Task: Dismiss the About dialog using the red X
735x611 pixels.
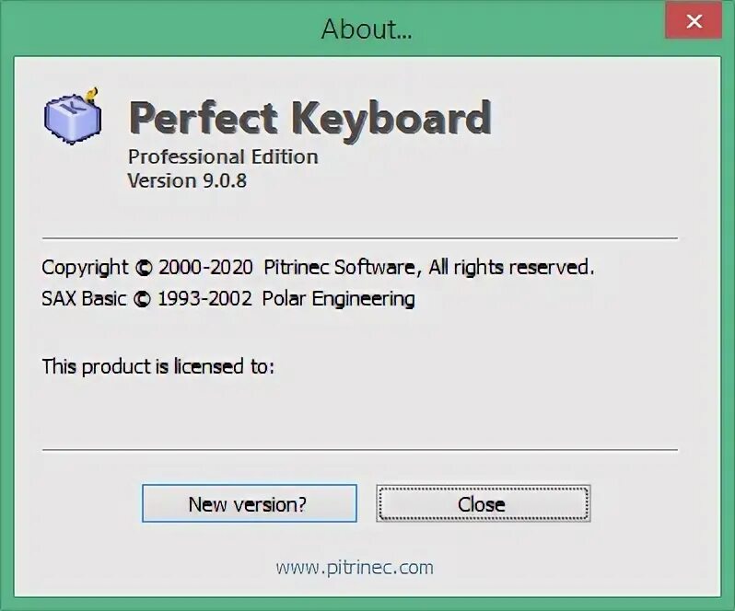Action: [x=694, y=21]
